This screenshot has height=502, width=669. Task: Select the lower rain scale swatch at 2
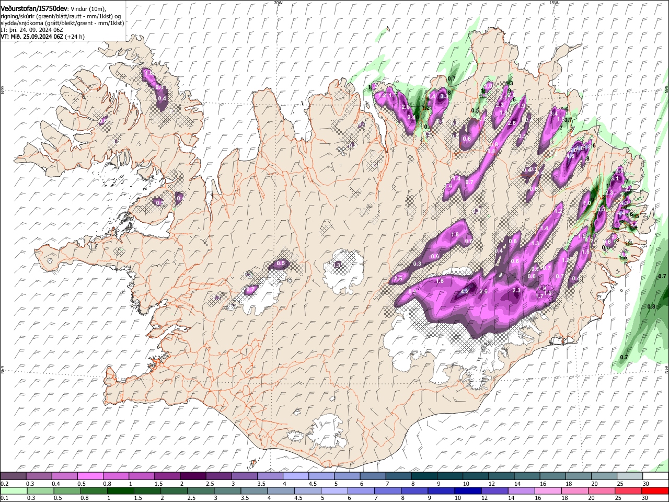[x=174, y=490]
